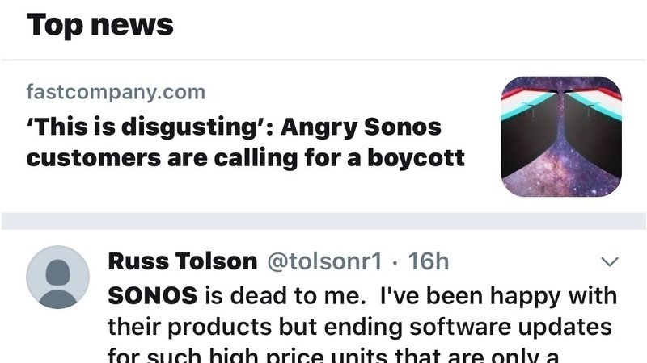Open Russ Tolson's gray profile avatar
The height and width of the screenshot is (363, 647).
pyautogui.click(x=57, y=277)
